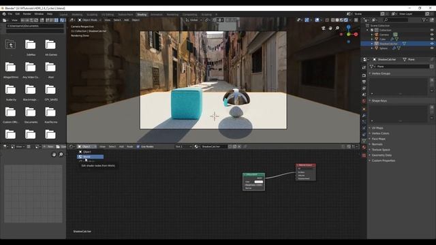Switch to the Layout workspace tab
This screenshot has height=245, width=436.
[x=63, y=14]
